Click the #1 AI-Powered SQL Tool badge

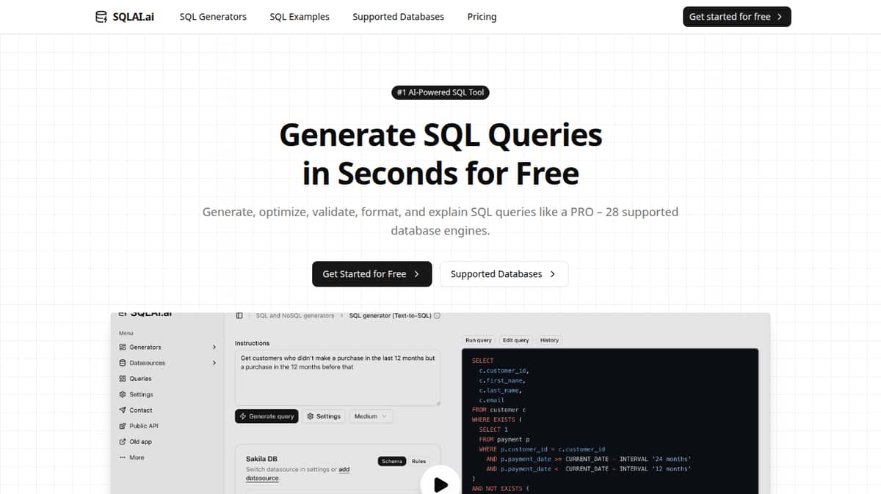(440, 92)
